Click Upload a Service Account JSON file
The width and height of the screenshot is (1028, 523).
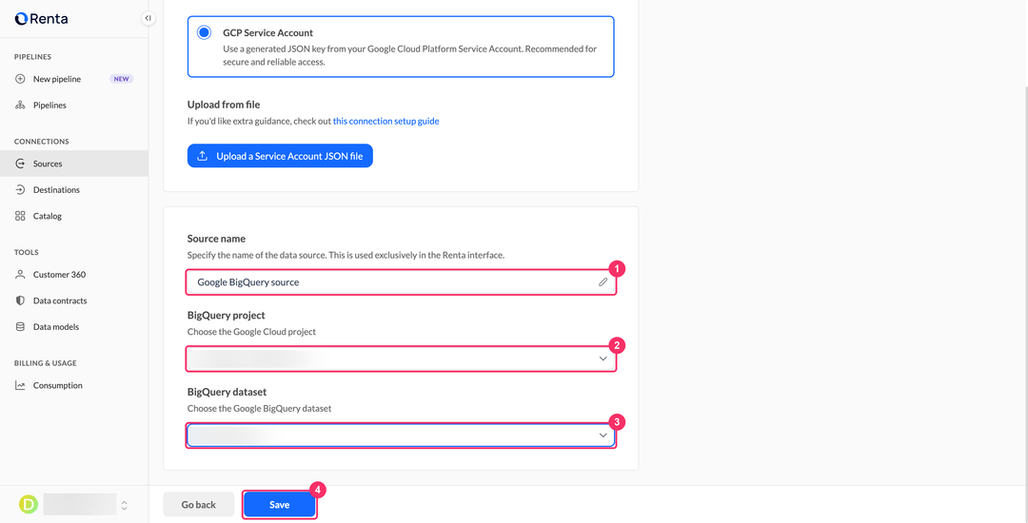tap(280, 156)
